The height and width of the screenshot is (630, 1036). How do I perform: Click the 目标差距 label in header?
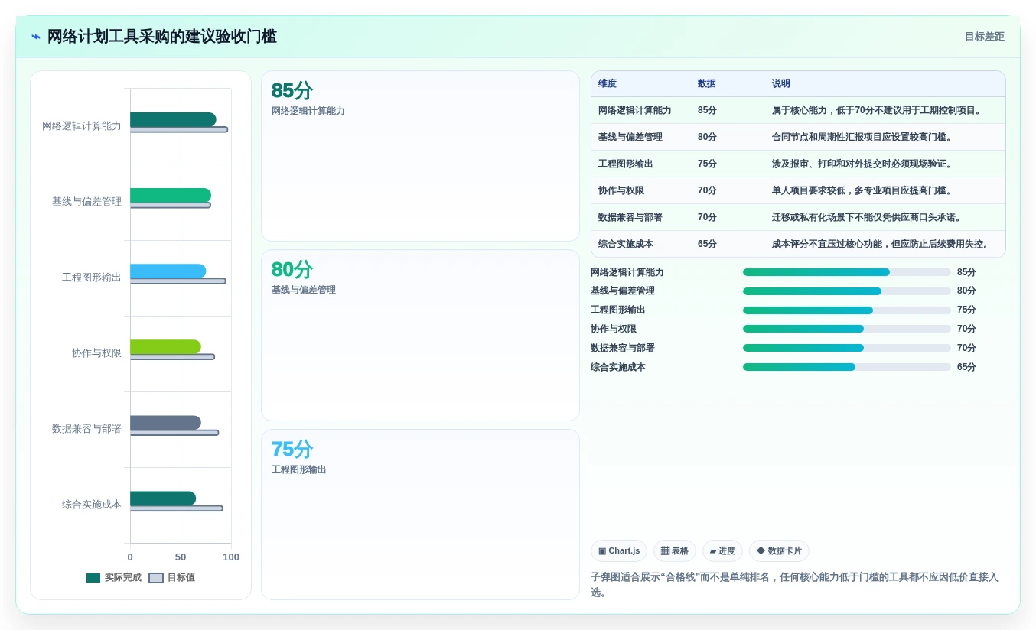[x=984, y=37]
